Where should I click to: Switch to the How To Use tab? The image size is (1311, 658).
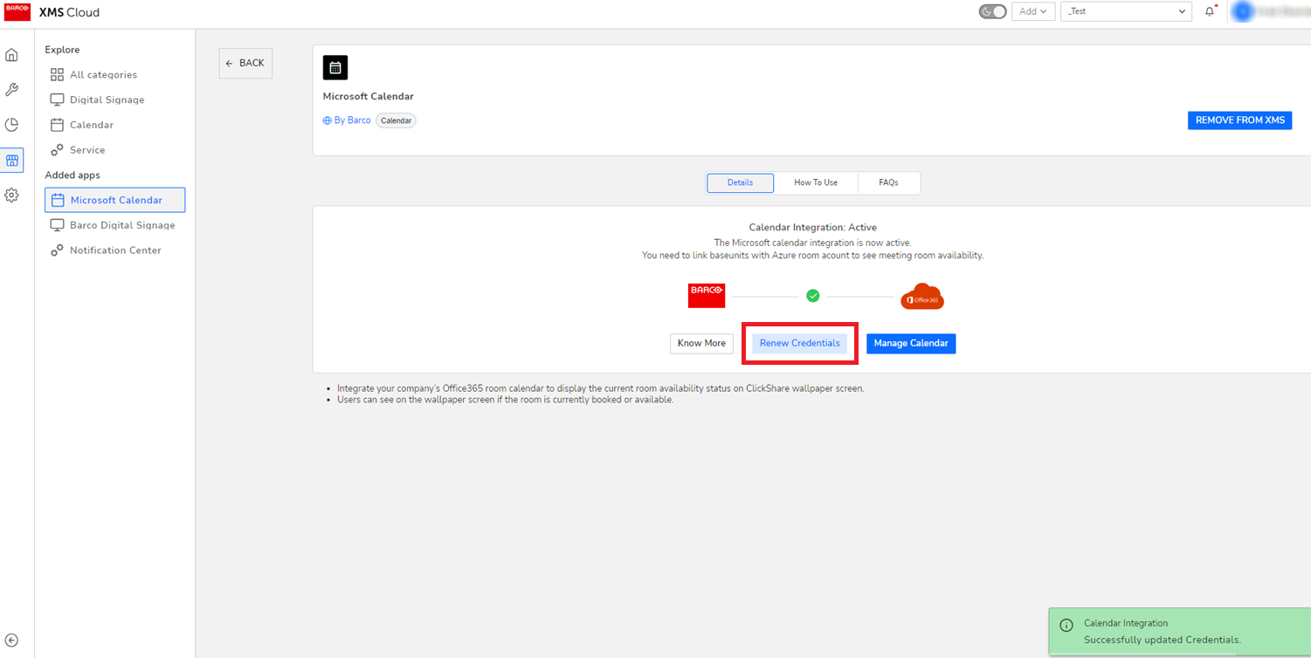(815, 182)
